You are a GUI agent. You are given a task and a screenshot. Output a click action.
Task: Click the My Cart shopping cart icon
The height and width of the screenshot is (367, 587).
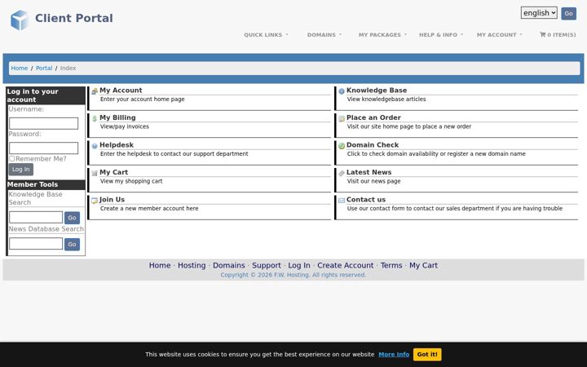(95, 173)
